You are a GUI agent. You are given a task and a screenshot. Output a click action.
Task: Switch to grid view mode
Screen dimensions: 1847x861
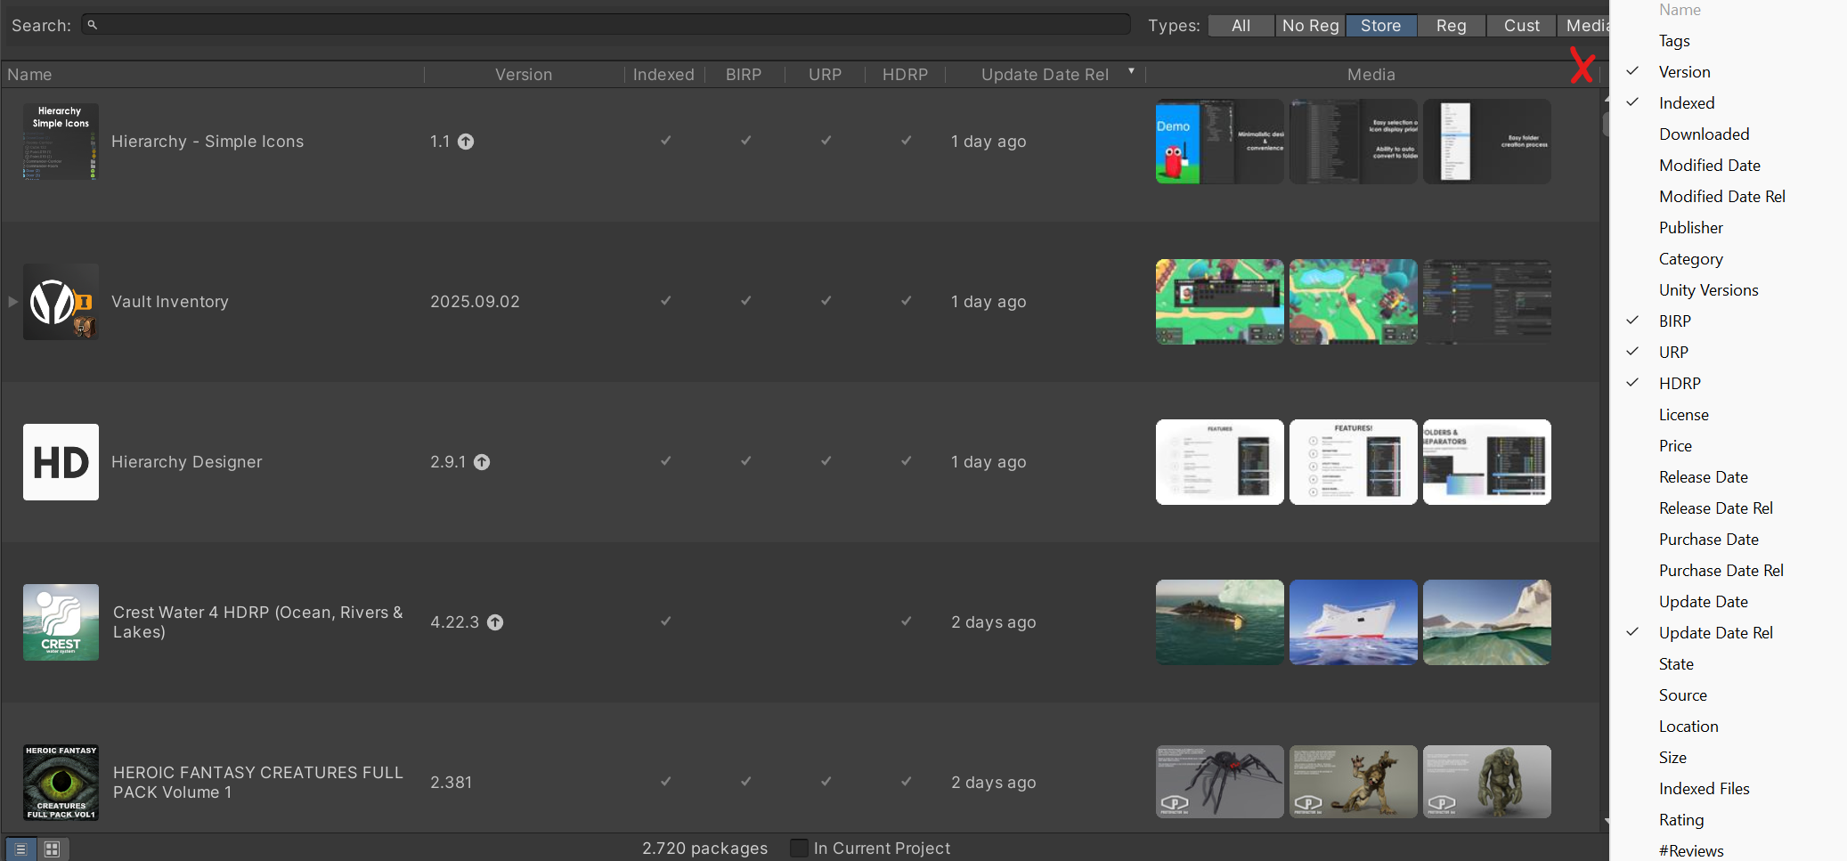[53, 849]
